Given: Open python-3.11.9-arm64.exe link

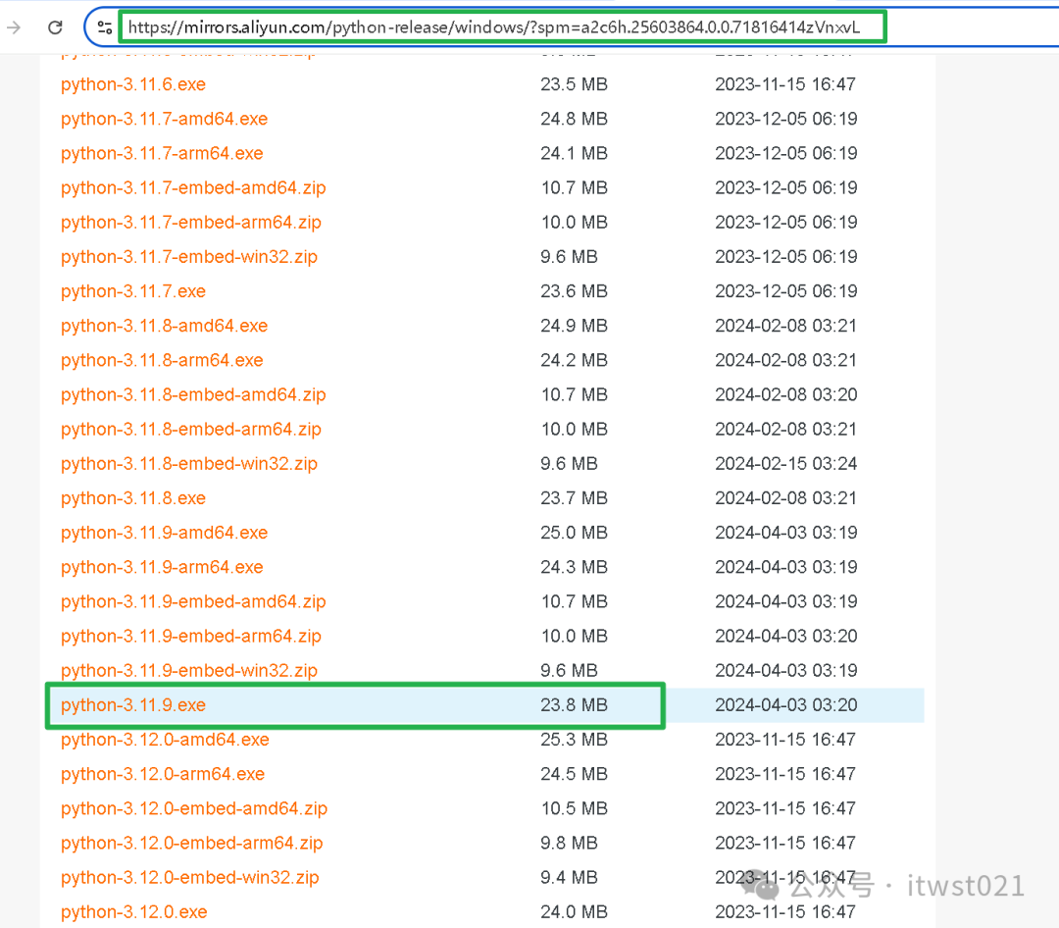Looking at the screenshot, I should pos(162,567).
